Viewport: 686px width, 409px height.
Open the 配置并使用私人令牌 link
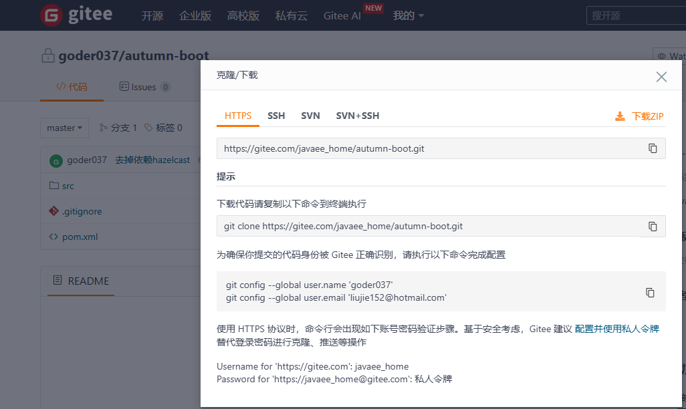point(617,329)
